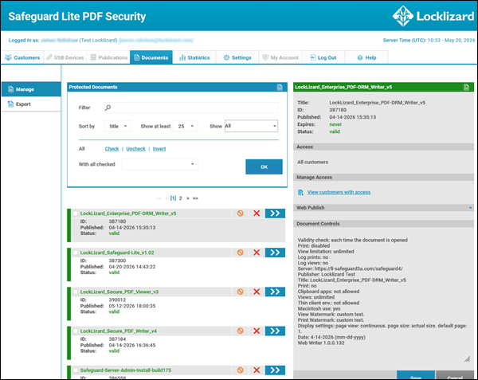
Task: Select Export in the left sidebar
Action: click(31, 104)
